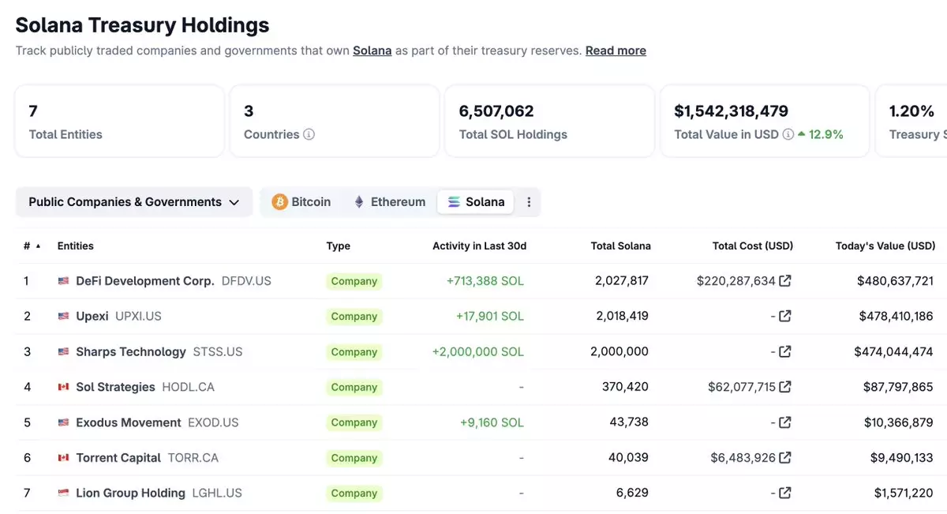Viewport: 947px width, 514px height.
Task: Open DeFi Development Corp. entity page
Action: coord(144,281)
